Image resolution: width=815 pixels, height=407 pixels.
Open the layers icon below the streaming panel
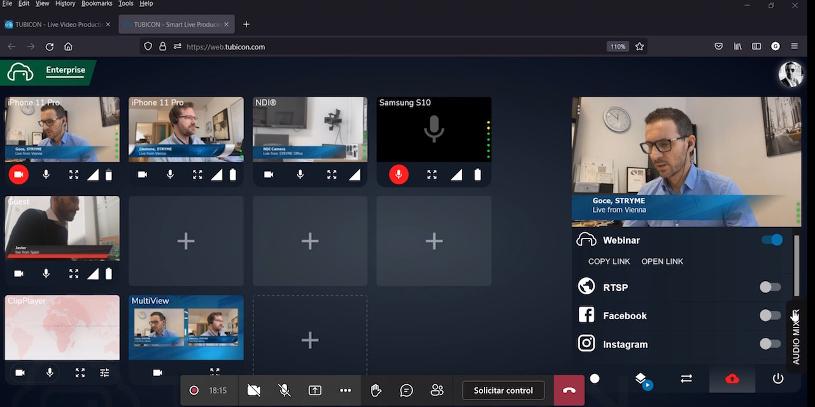coord(641,379)
